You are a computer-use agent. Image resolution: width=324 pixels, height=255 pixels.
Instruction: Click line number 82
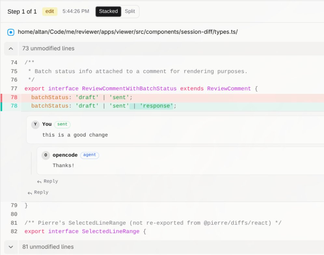[14, 232]
